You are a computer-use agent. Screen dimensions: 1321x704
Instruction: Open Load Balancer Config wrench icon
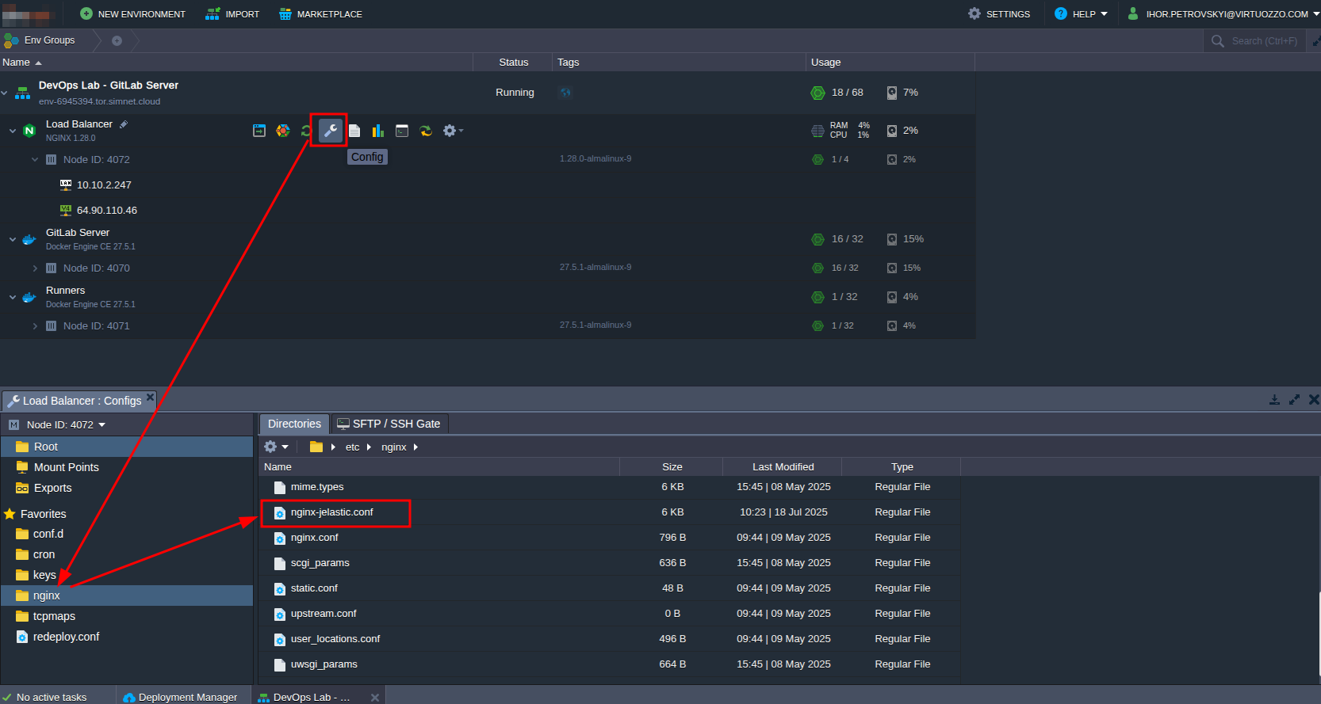[x=331, y=131]
